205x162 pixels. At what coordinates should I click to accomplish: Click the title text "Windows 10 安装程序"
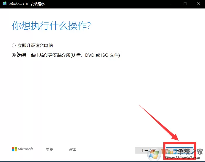pyautogui.click(x=26, y=4)
